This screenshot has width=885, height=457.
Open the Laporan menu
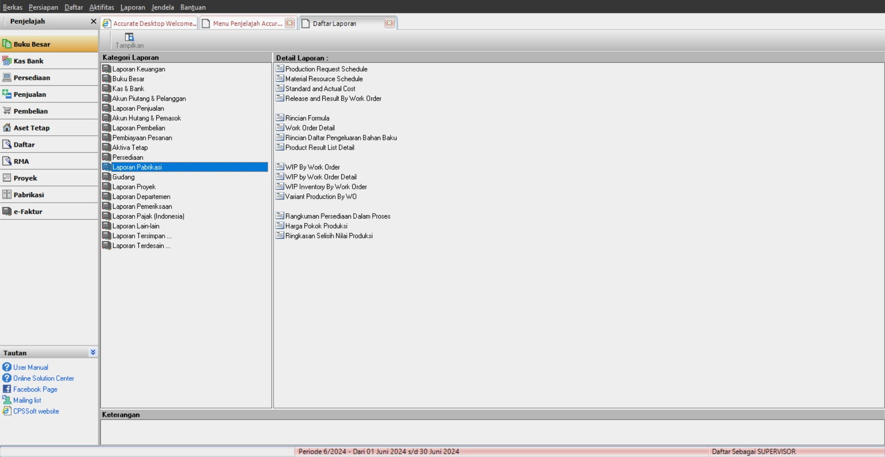(132, 7)
